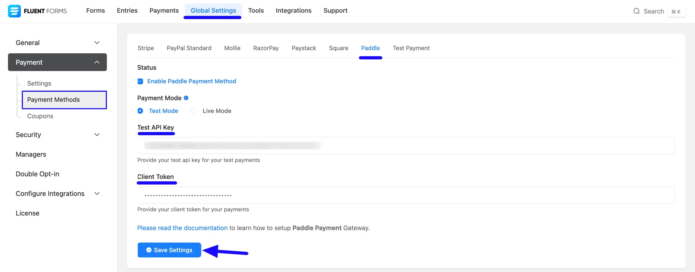Select the Paddle tab
The image size is (695, 272).
pos(370,48)
